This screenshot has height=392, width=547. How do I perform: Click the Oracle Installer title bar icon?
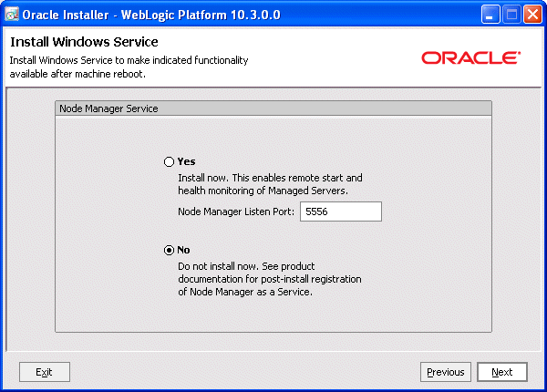coord(12,15)
